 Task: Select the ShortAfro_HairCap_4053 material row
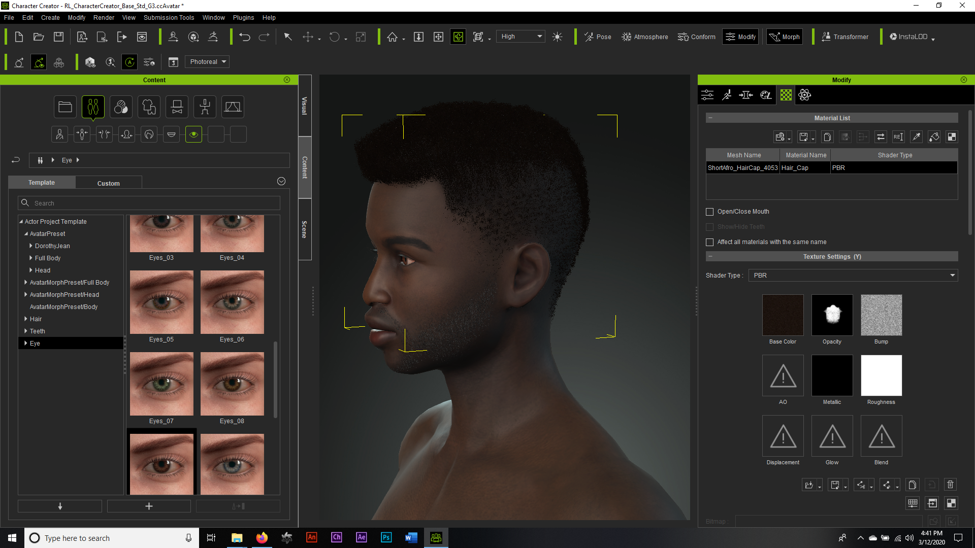831,168
